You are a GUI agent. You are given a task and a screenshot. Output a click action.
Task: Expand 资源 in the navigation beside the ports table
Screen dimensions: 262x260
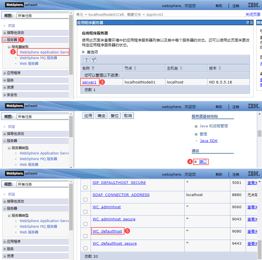point(5,256)
